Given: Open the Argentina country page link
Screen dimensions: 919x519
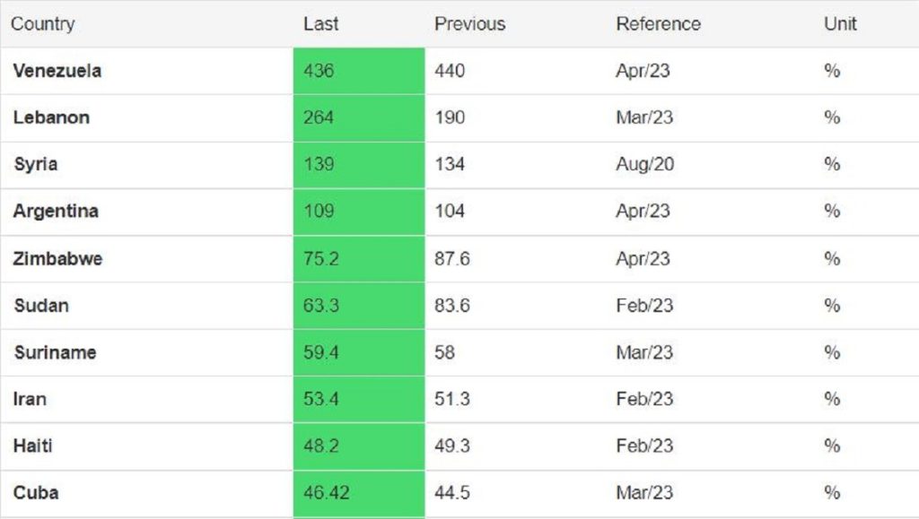Looking at the screenshot, I should coord(56,212).
